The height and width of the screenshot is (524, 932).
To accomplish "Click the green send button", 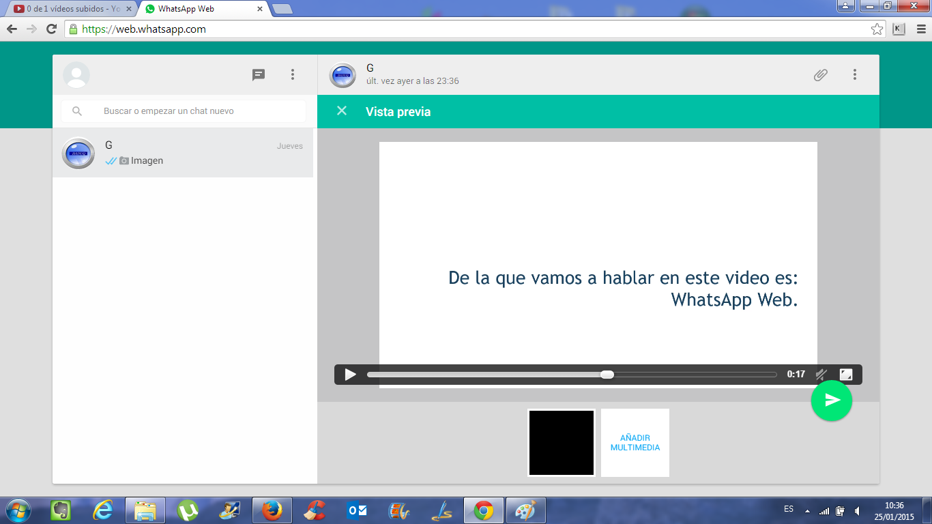I will point(831,401).
